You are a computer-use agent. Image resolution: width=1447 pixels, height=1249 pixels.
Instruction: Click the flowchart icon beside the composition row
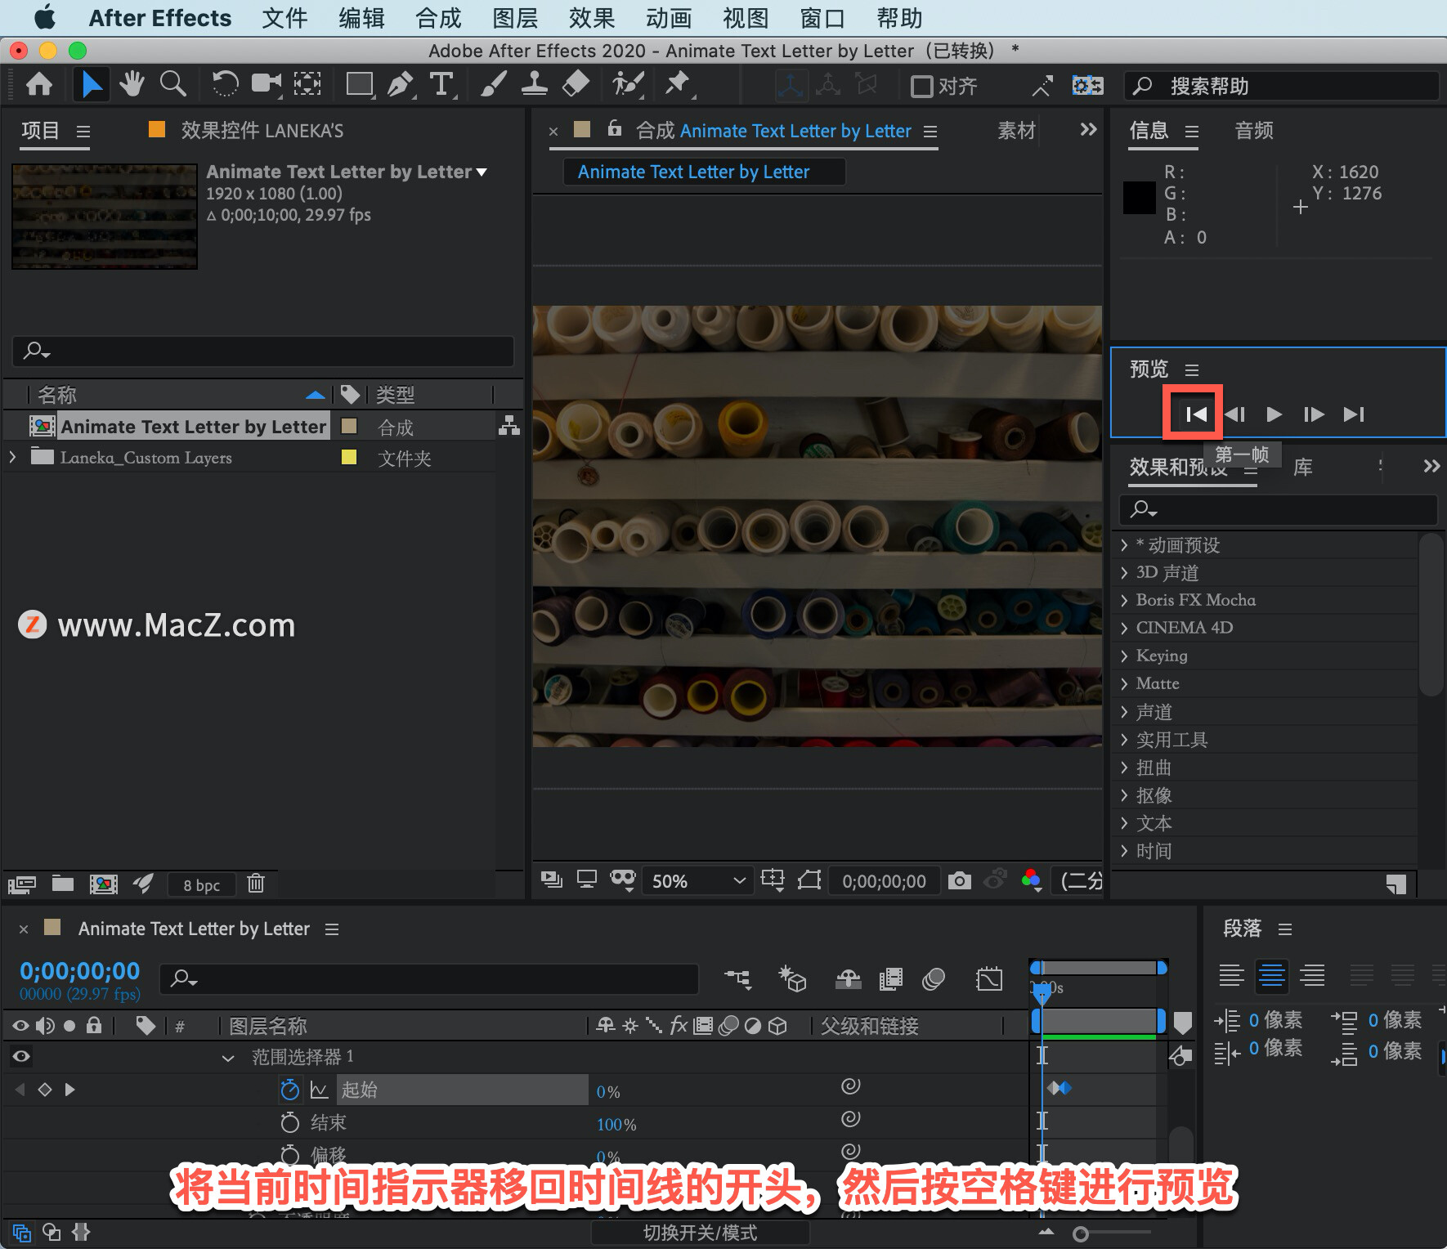tap(509, 426)
